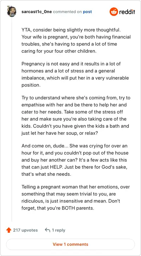Select the paragraph starting "Telling a pregnant woman"

coord(75,197)
